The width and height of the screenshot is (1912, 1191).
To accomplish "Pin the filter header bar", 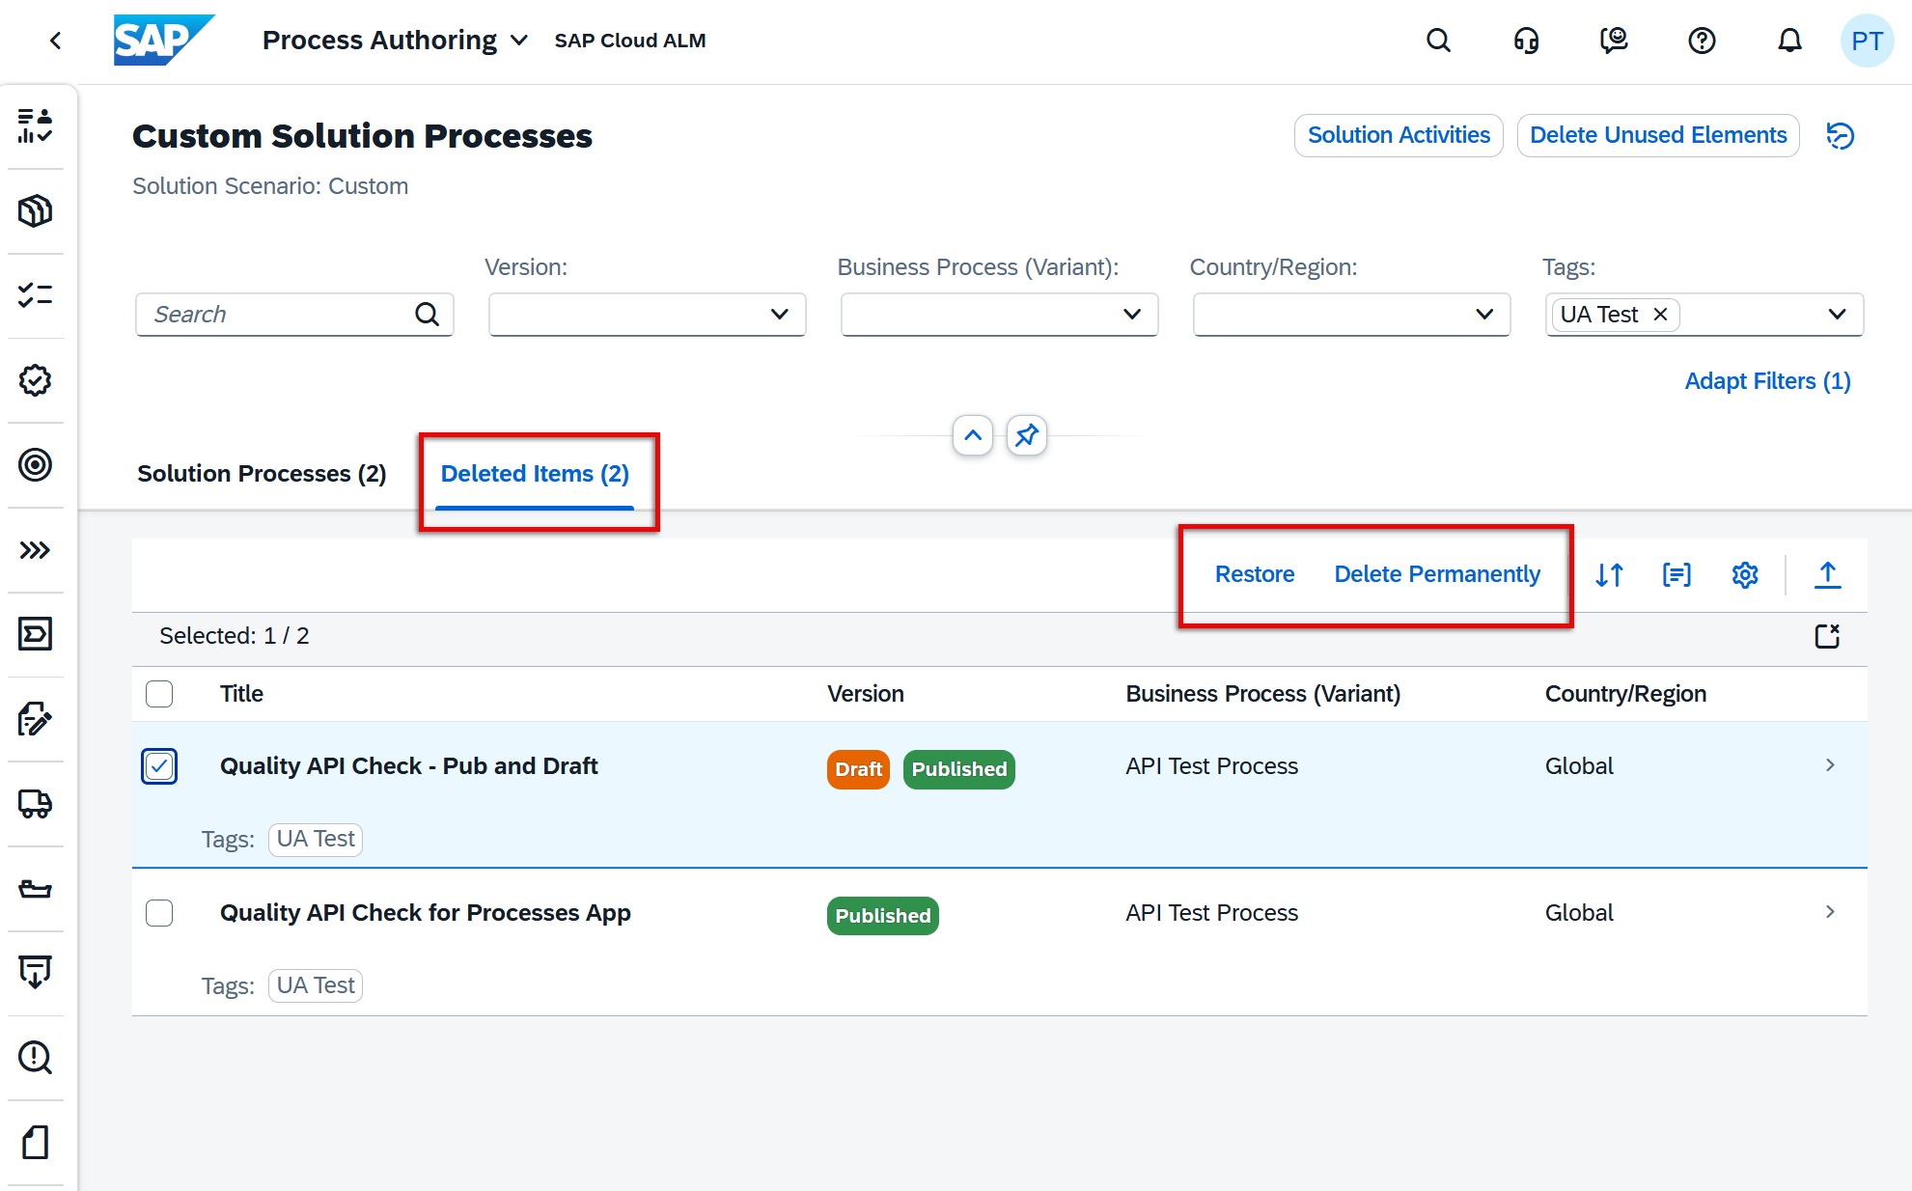I will click(x=1026, y=435).
